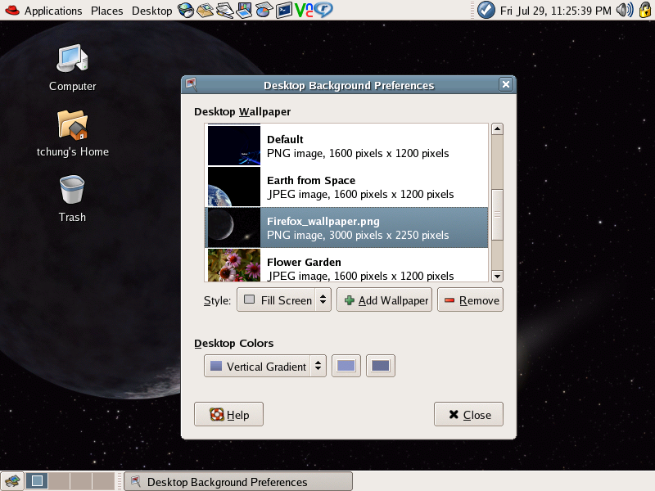The image size is (655, 491).
Task: Open the email envelope launcher
Action: click(206, 10)
